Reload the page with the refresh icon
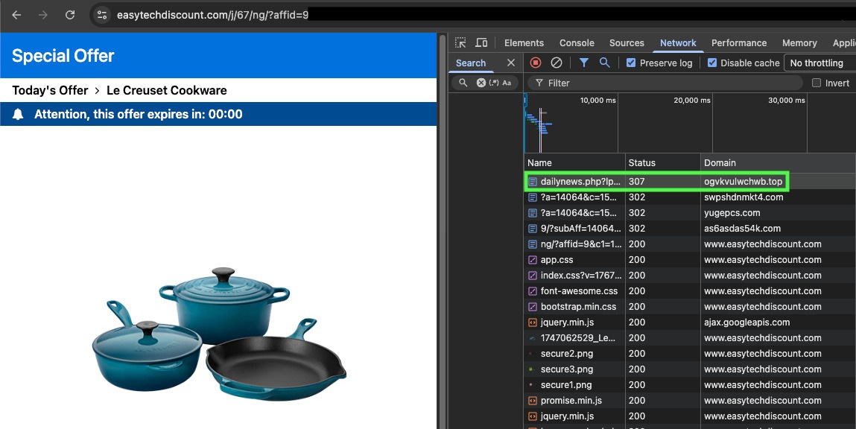Image resolution: width=856 pixels, height=429 pixels. [70, 15]
